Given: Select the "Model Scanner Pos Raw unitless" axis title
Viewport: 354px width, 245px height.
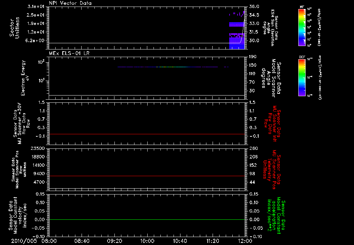Looking at the screenshot, I should click(x=19, y=170).
